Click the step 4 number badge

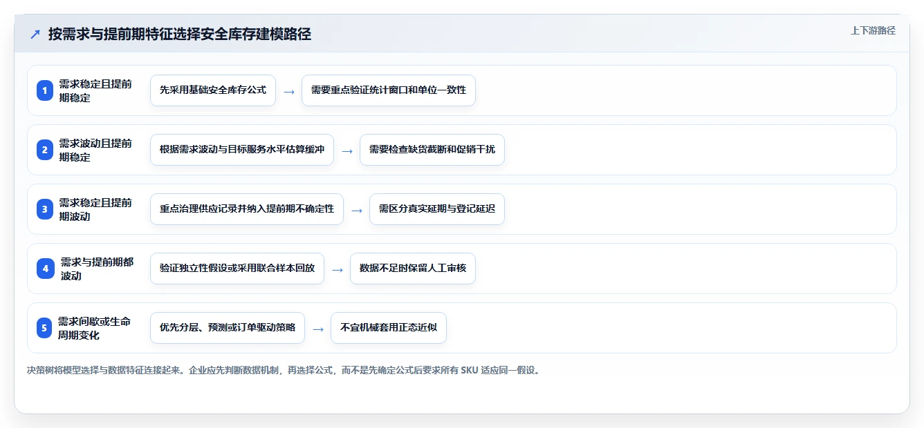pos(45,269)
